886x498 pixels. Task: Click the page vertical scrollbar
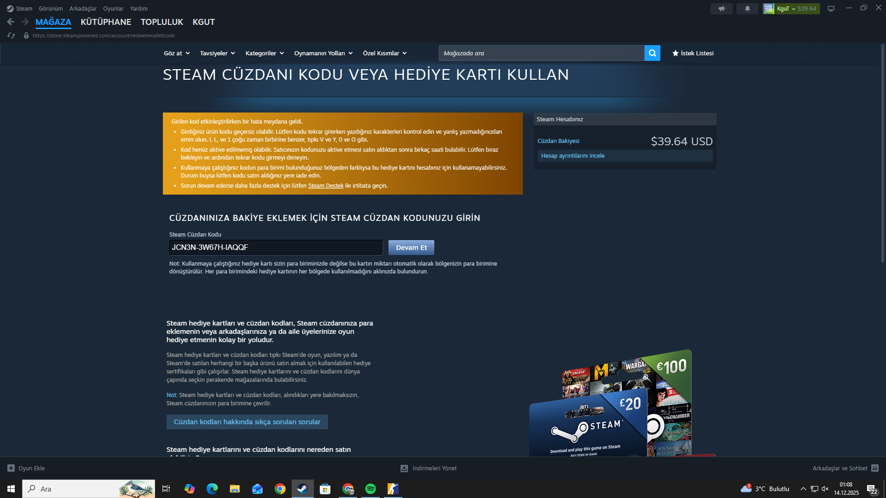[883, 154]
